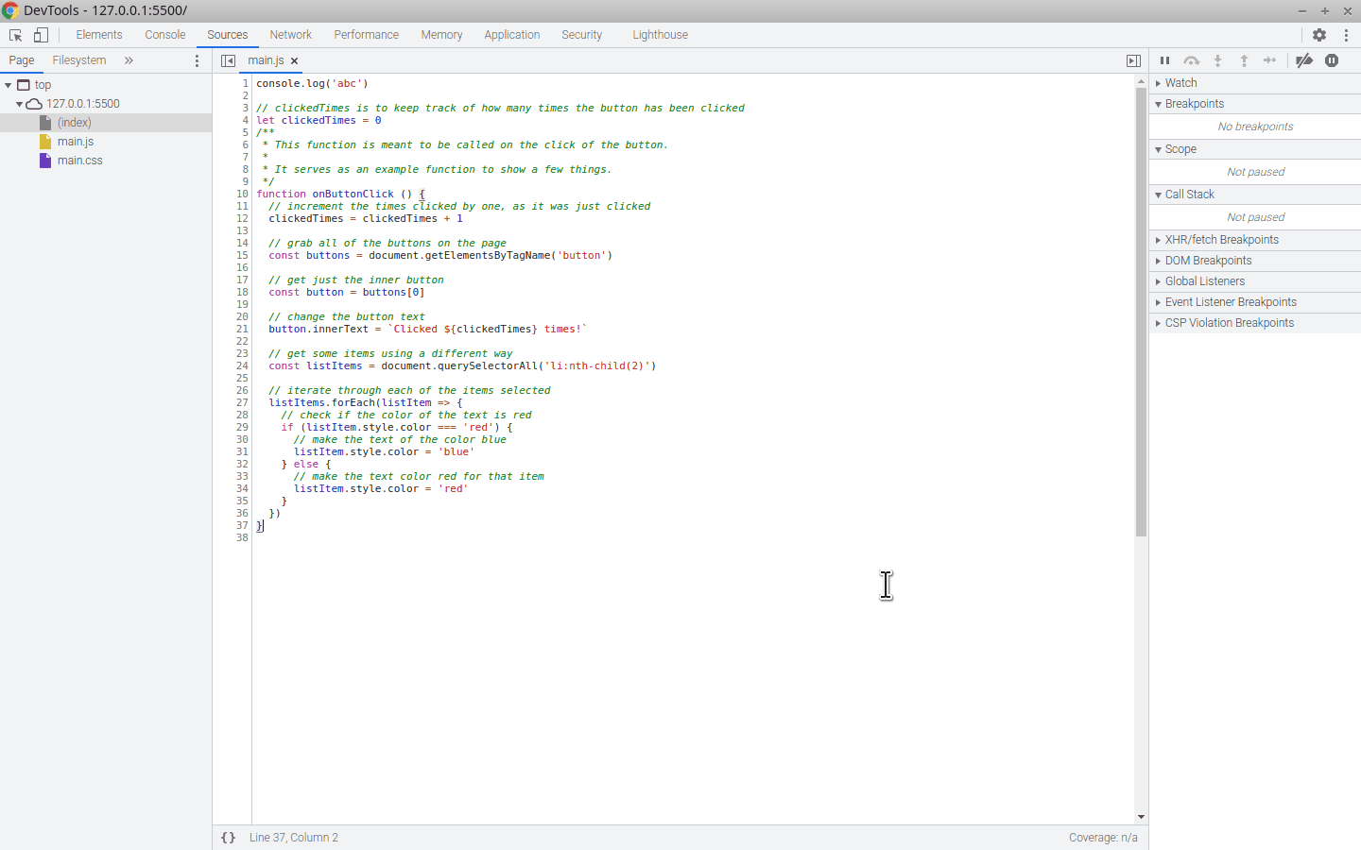This screenshot has width=1361, height=850.
Task: Select main.css in the file tree
Action: tap(79, 161)
